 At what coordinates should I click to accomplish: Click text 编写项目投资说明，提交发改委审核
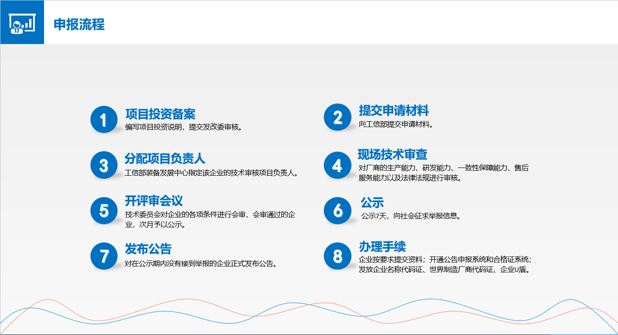coord(184,127)
